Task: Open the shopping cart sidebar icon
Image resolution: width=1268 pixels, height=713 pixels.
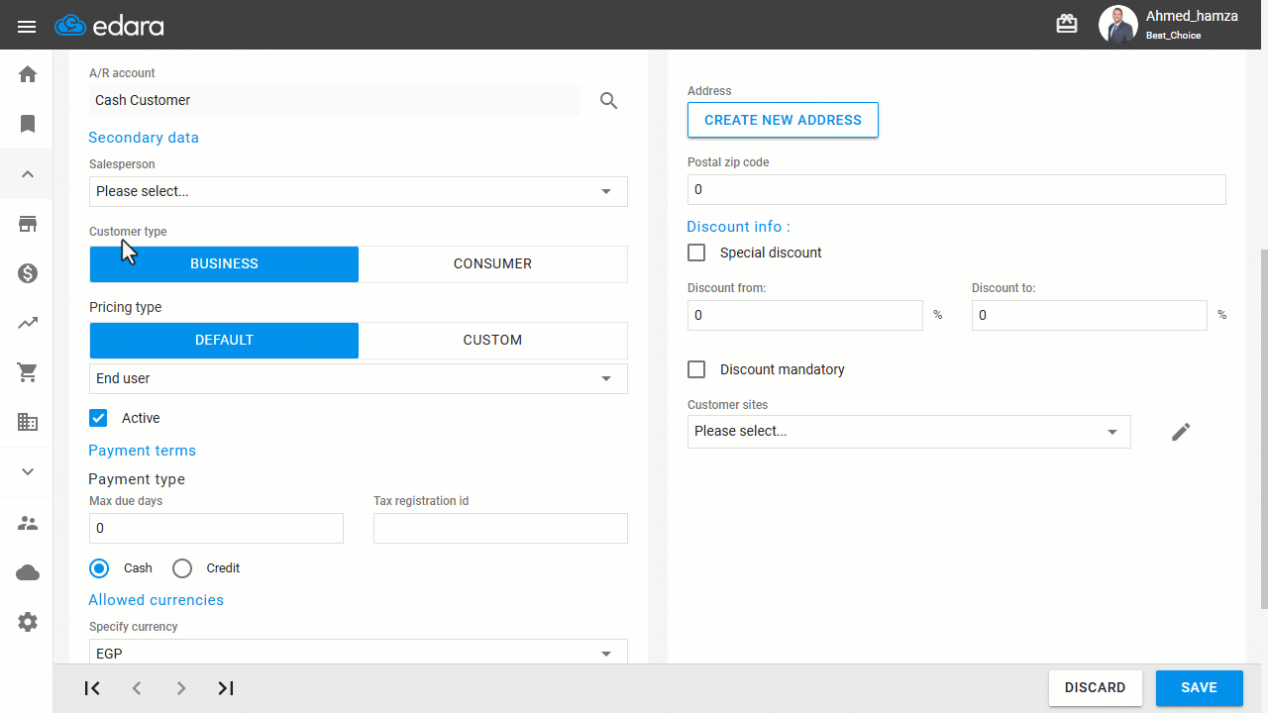Action: point(28,372)
